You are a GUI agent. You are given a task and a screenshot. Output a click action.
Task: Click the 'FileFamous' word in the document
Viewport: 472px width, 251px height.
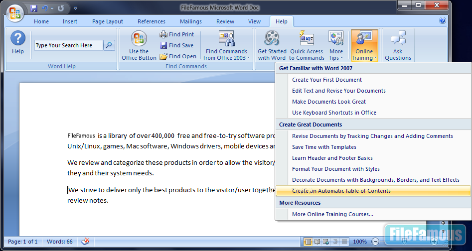pyautogui.click(x=81, y=135)
